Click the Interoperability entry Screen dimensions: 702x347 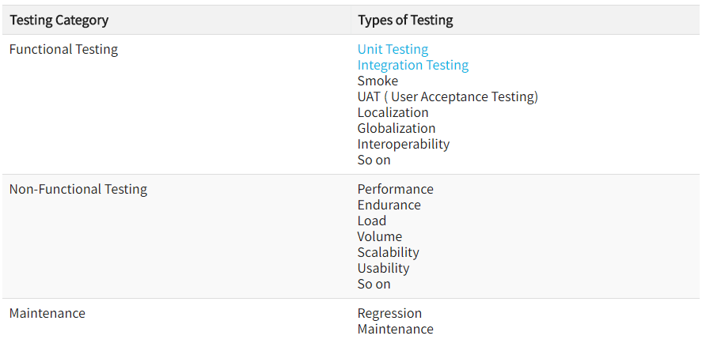point(403,144)
